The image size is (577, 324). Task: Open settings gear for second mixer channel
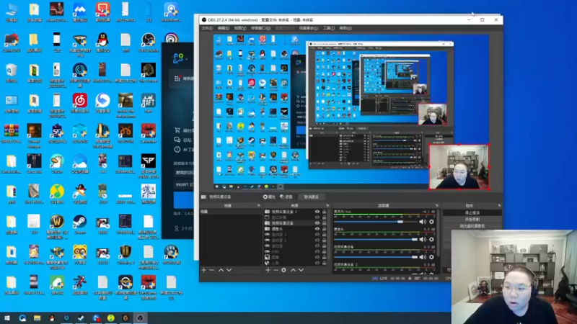pyautogui.click(x=431, y=240)
